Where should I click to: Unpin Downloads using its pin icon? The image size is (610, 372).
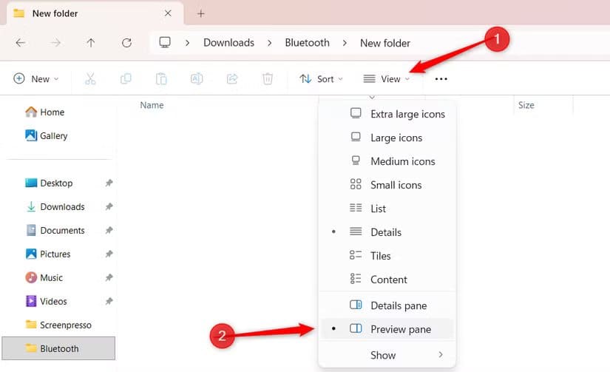click(x=109, y=206)
